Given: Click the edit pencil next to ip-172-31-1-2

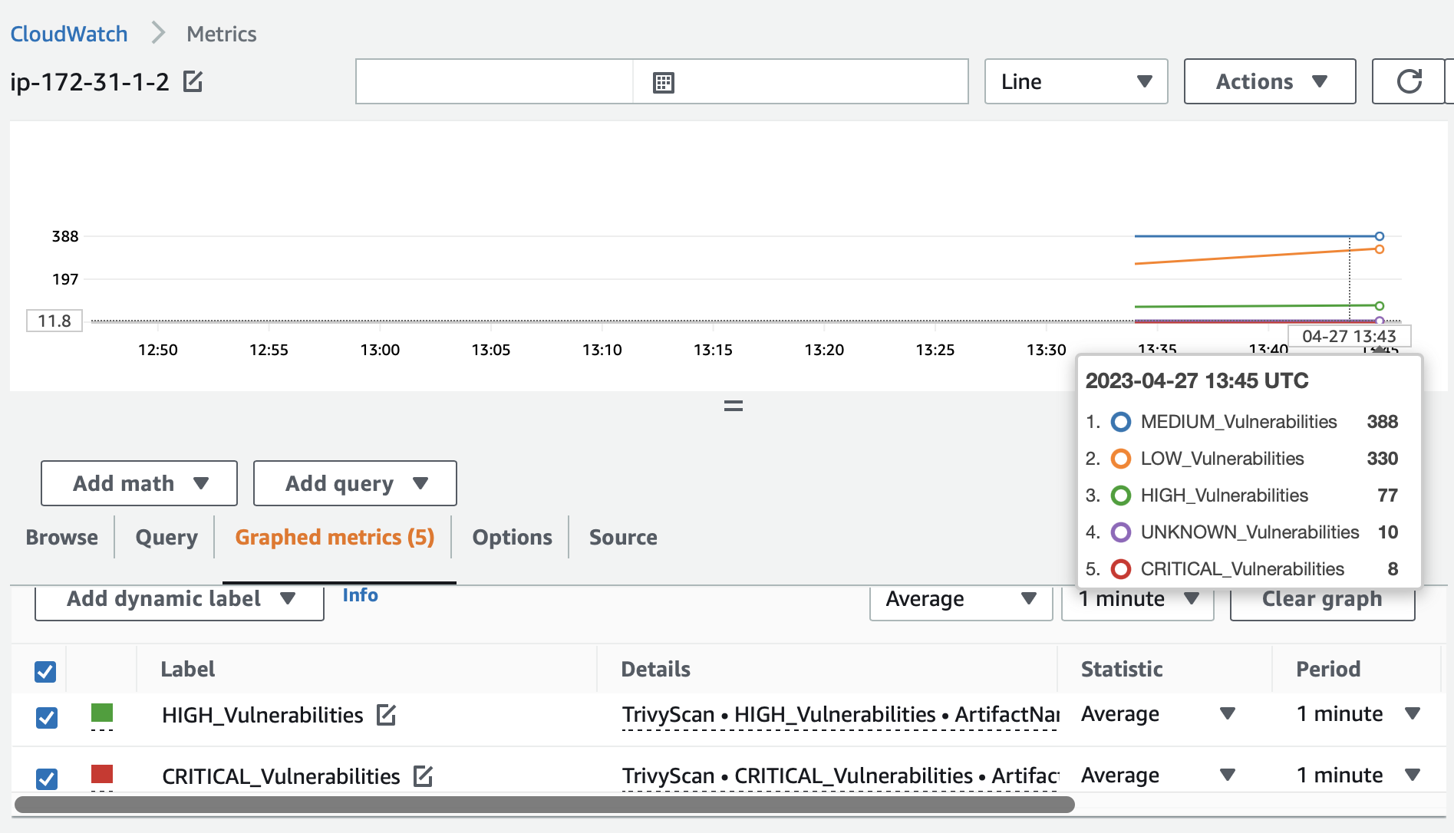Looking at the screenshot, I should [193, 81].
